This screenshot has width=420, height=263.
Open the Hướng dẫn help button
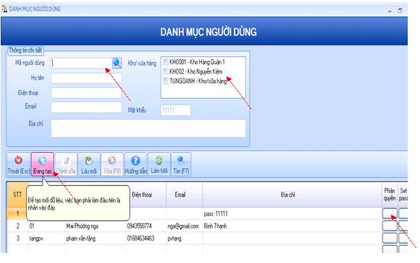tap(136, 164)
